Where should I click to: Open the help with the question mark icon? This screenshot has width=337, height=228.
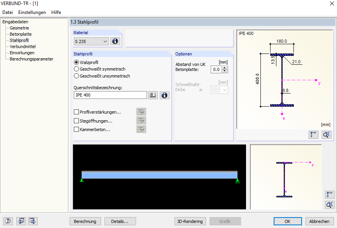pos(8,221)
